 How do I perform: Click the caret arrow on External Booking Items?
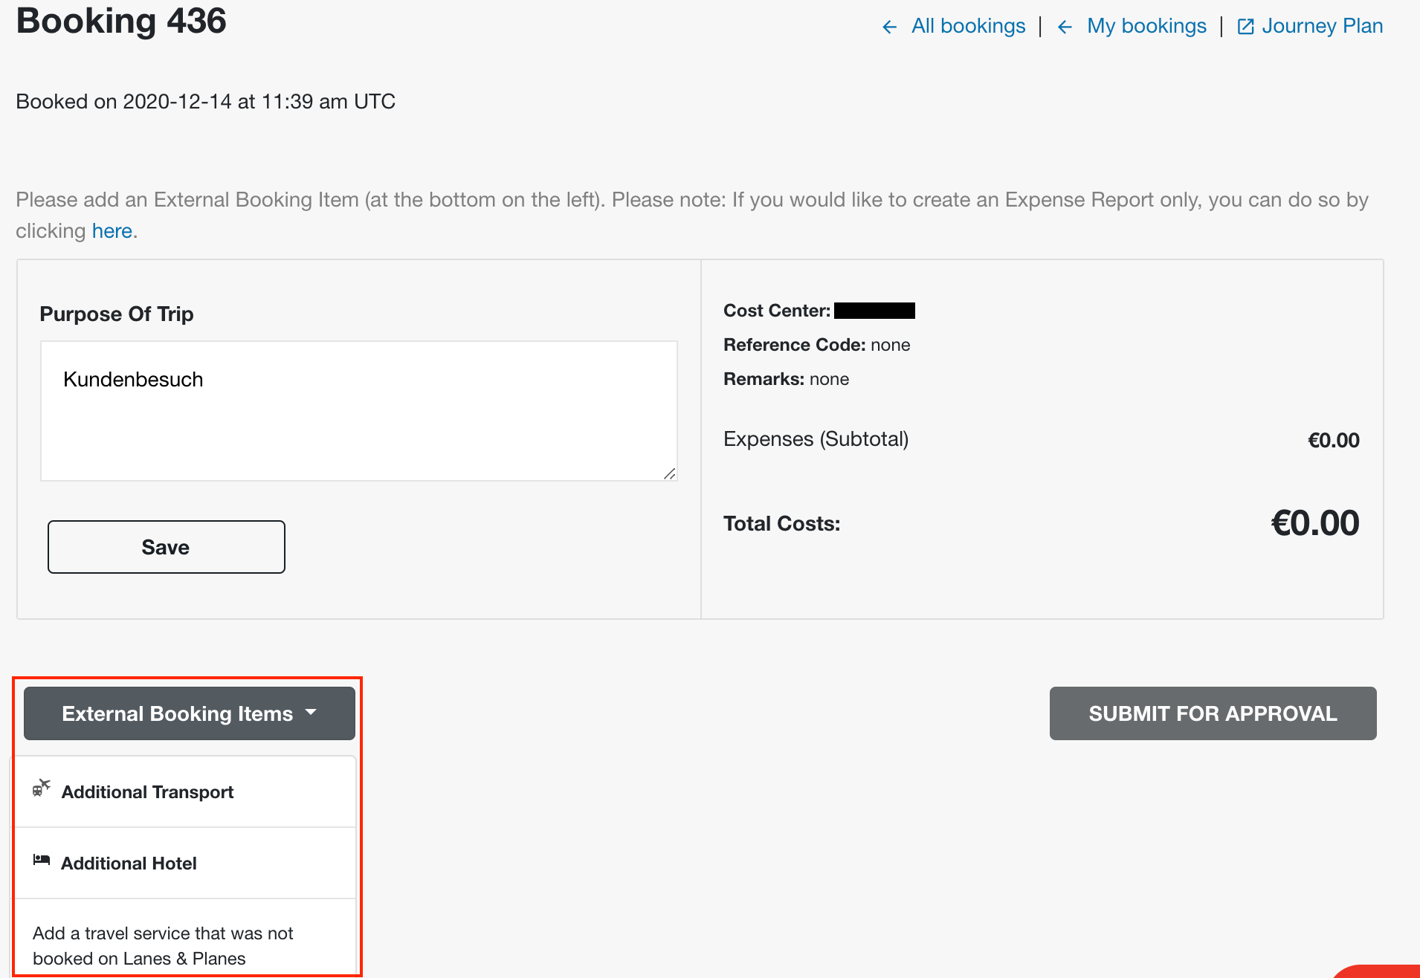coord(311,713)
